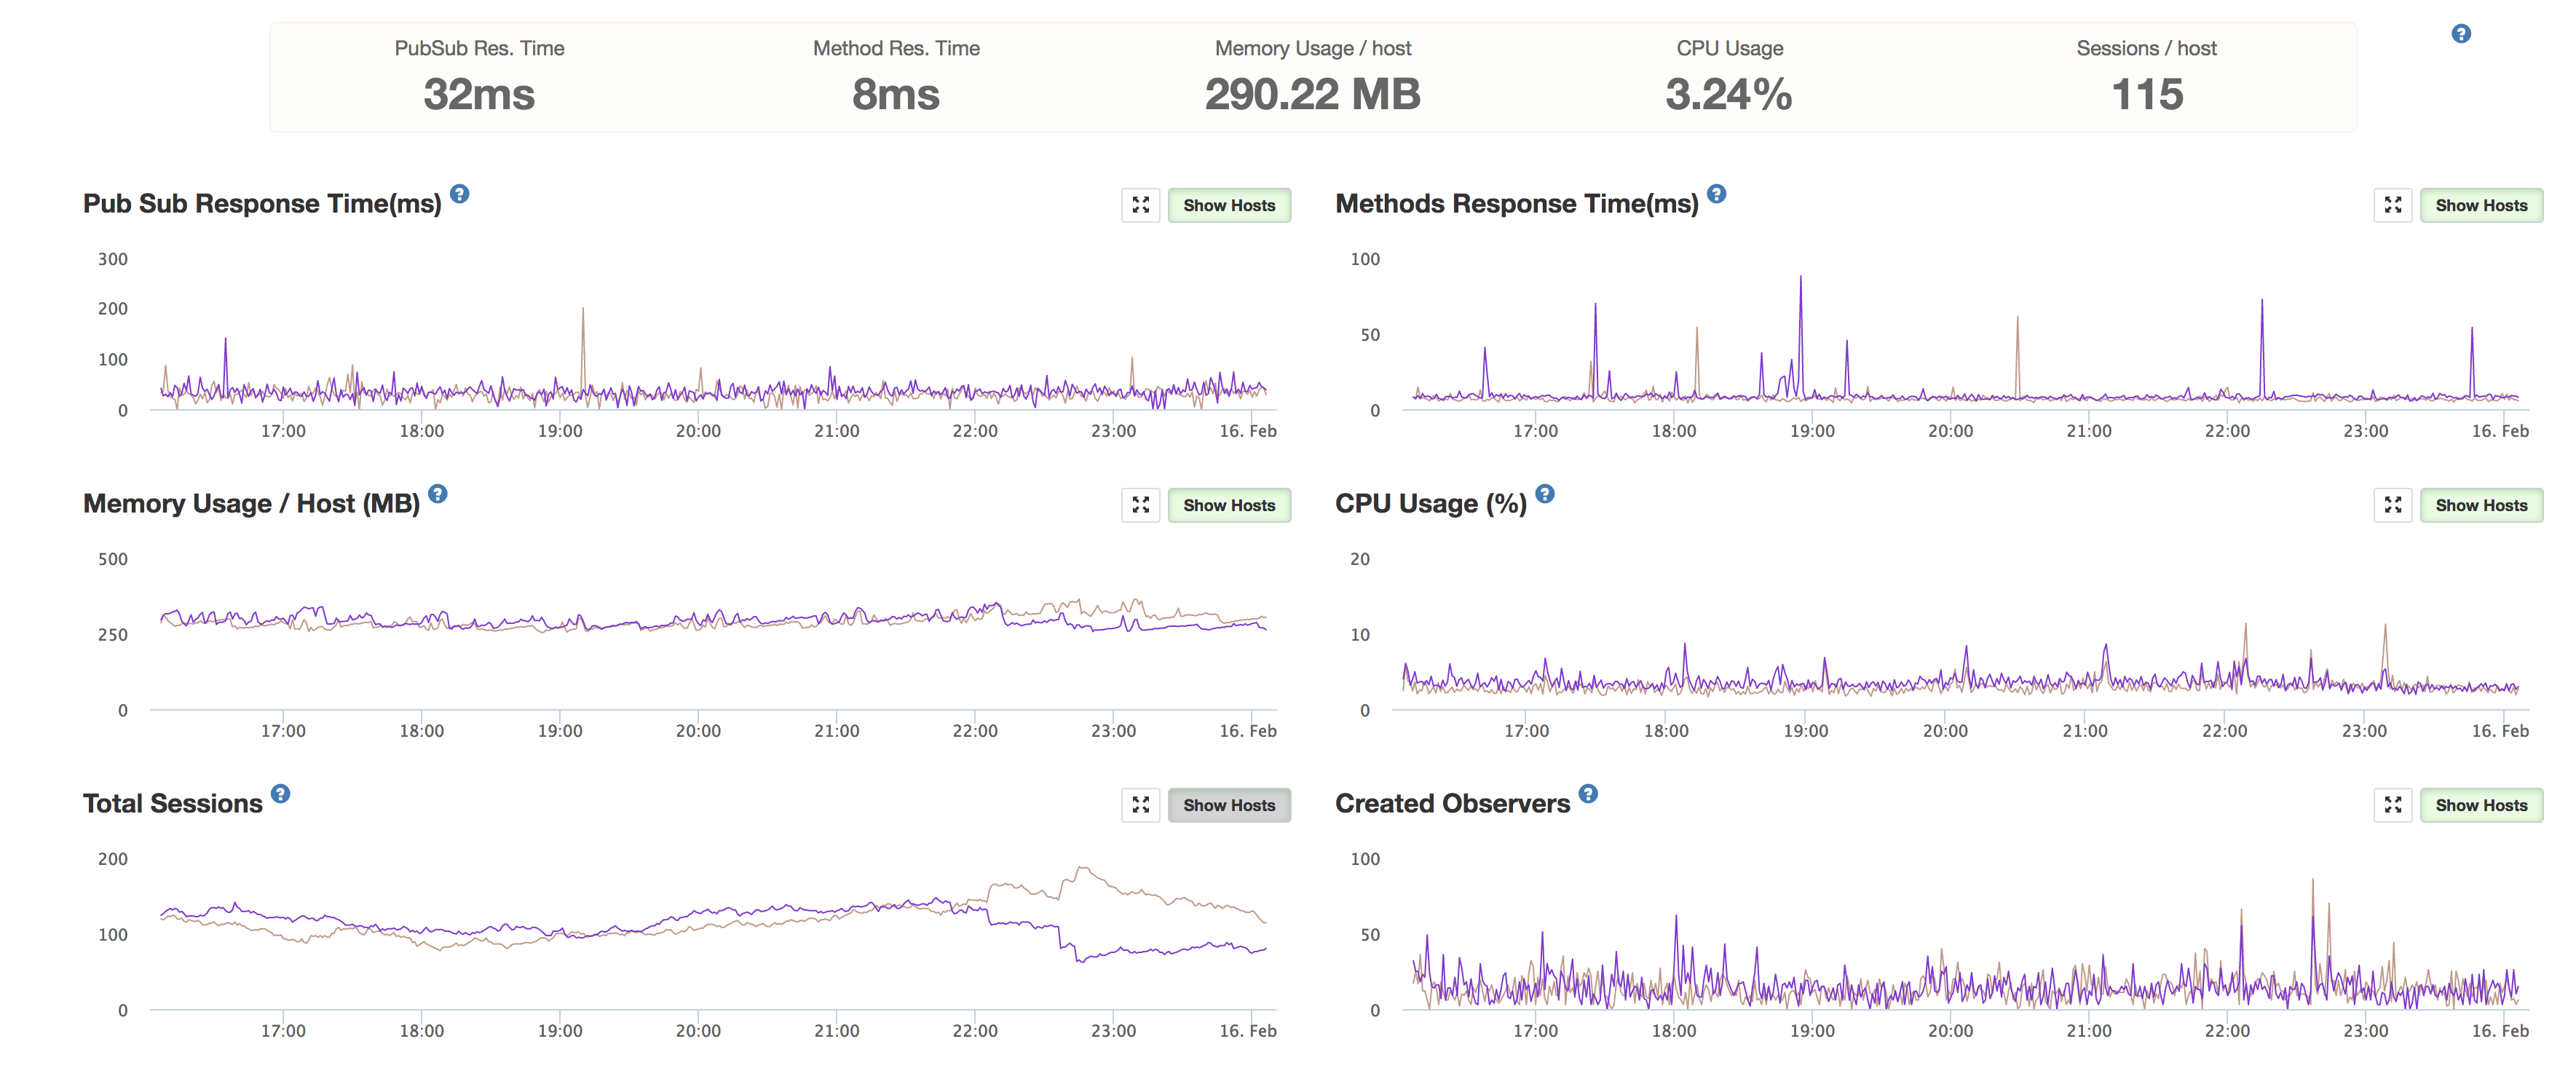This screenshot has width=2576, height=1079.
Task: Click the Methods Response Time(ms) heading
Action: click(1517, 204)
